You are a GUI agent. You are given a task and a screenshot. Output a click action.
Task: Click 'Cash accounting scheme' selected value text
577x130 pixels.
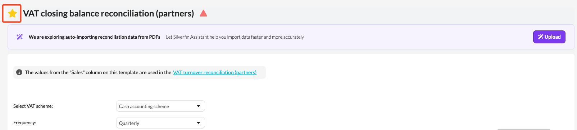144,106
